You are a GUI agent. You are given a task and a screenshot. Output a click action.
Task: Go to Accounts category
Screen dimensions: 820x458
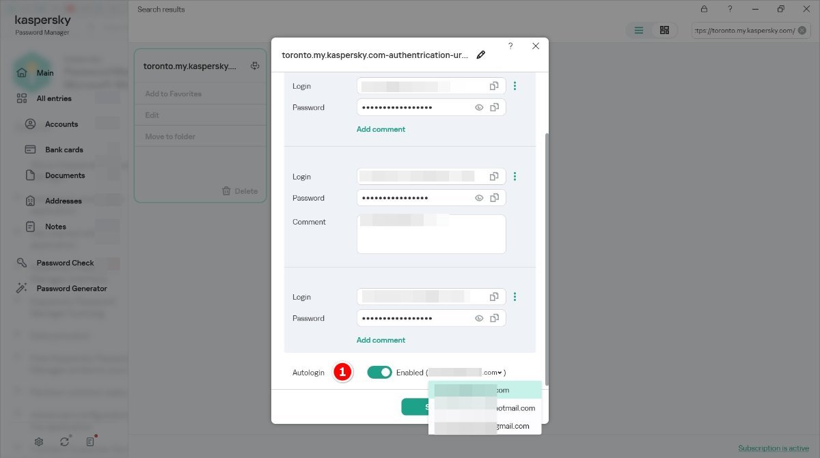point(61,124)
